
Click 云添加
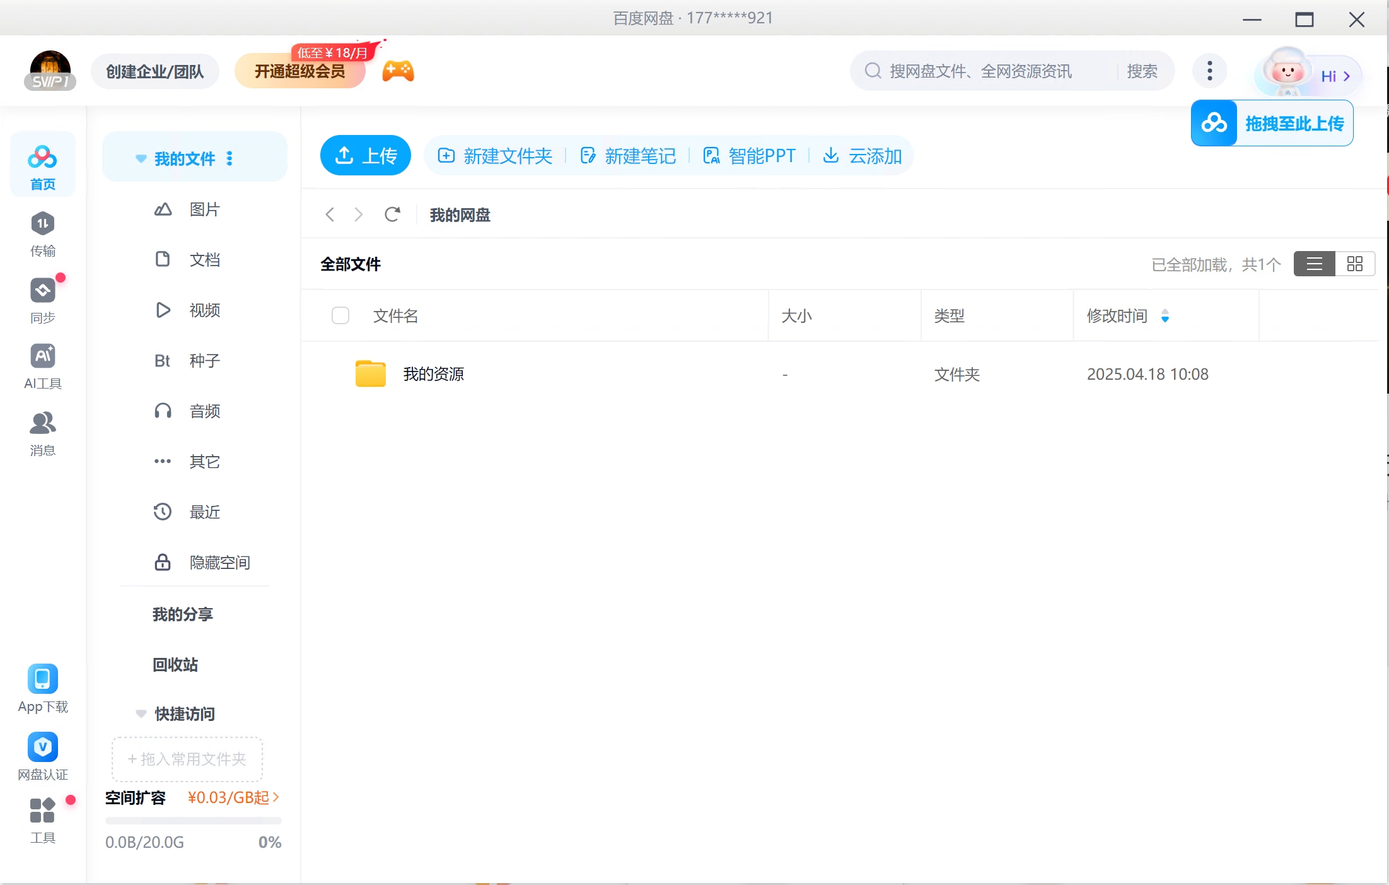(863, 156)
